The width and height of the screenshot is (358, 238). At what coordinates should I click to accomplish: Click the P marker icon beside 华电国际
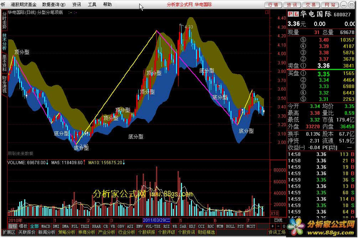[x=290, y=14]
